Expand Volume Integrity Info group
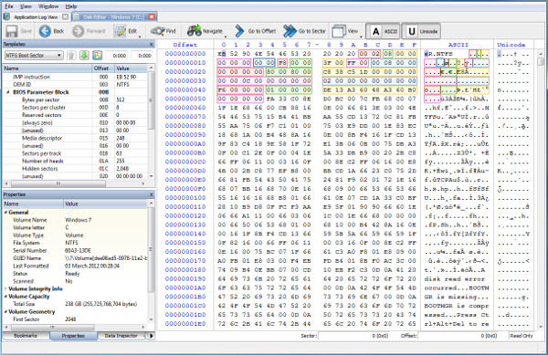The height and width of the screenshot is (355, 548). [x=5, y=288]
